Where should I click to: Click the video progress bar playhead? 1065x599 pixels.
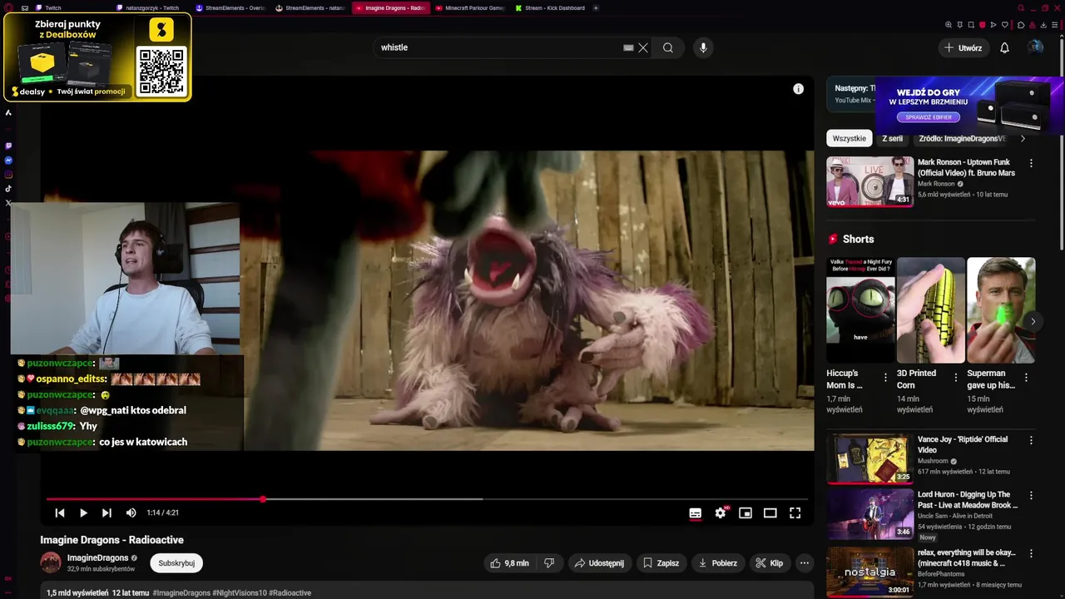pos(263,499)
